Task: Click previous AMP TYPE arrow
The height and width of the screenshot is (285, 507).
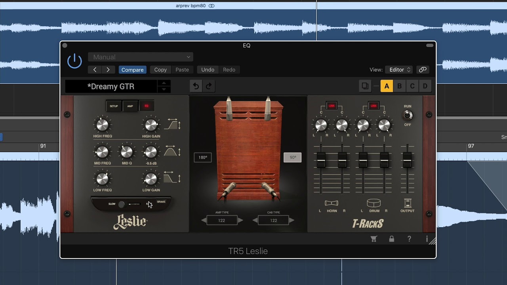Action: pos(204,220)
